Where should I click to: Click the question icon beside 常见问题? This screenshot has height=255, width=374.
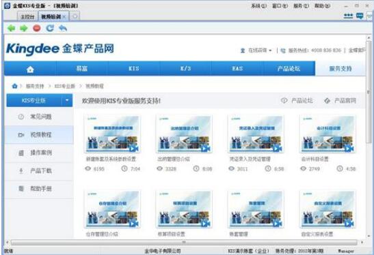[x=21, y=117]
